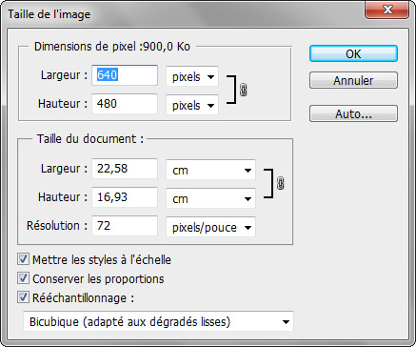Close the Taille de l'image dialog

point(387,10)
